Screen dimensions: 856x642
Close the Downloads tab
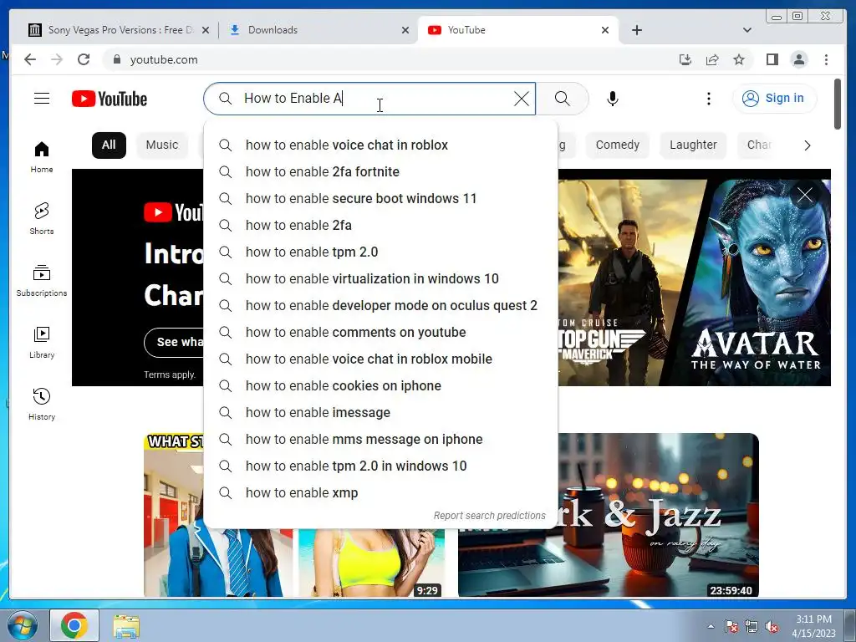tap(405, 30)
